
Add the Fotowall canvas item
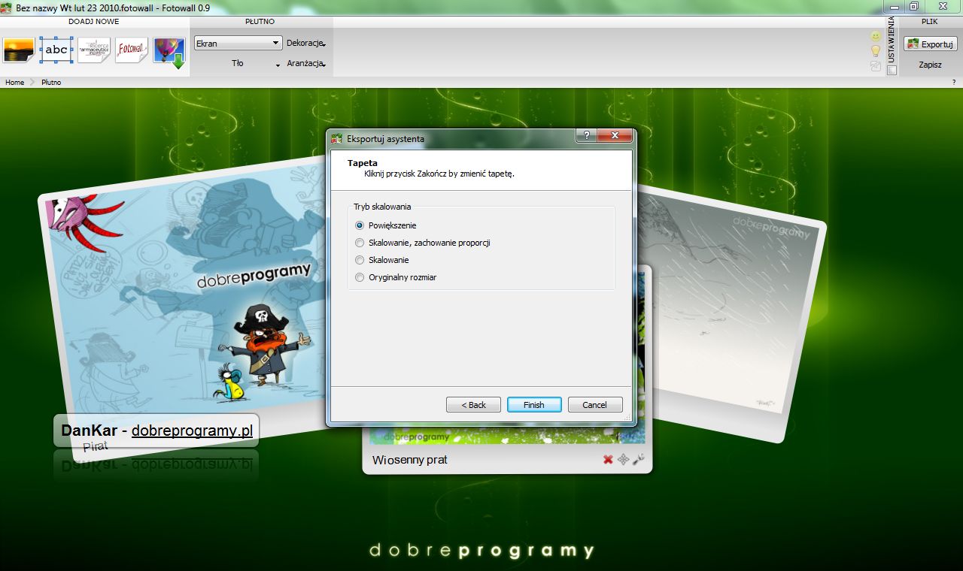[x=132, y=50]
